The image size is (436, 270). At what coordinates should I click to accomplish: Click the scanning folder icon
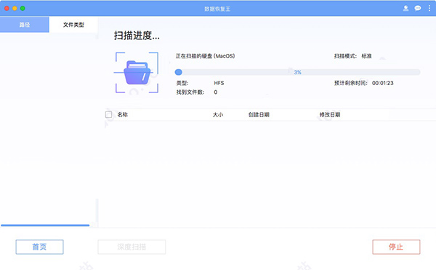pyautogui.click(x=137, y=73)
